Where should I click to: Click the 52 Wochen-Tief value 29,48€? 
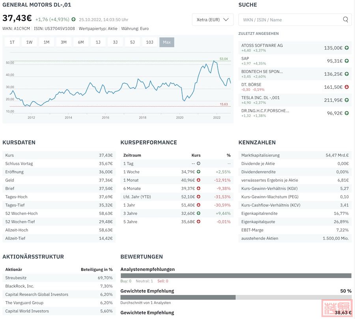tap(106, 222)
